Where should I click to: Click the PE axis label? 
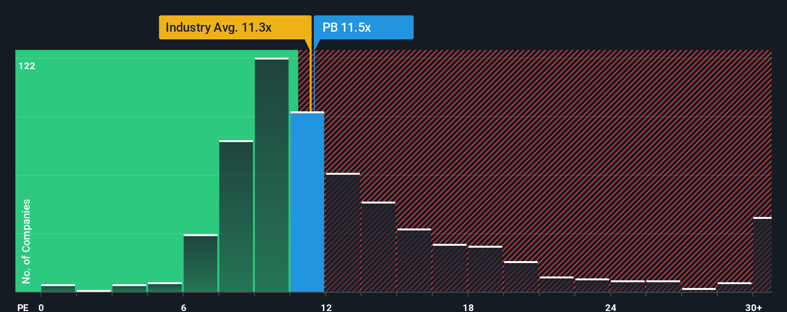(x=23, y=307)
